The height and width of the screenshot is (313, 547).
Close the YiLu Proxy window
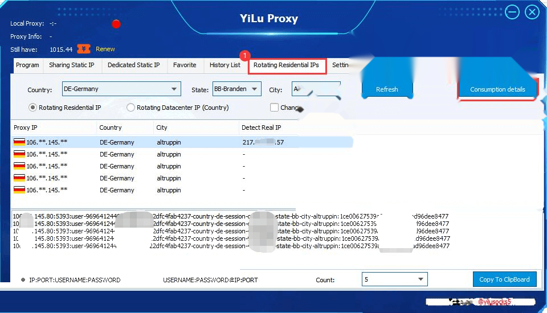click(532, 13)
